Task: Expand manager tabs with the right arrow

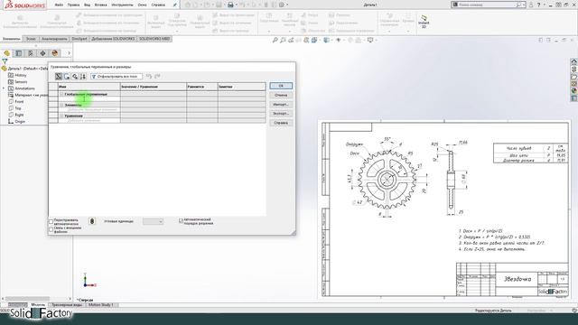Action: [x=69, y=53]
